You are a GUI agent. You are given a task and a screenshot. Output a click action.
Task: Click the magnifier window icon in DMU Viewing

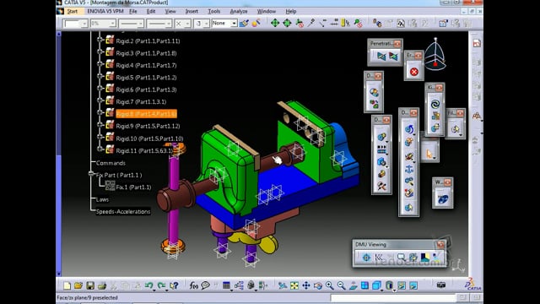coord(402,257)
